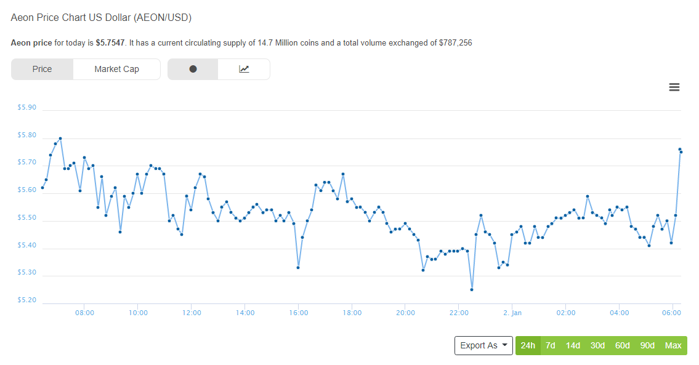
Task: Click the $5.50 y-axis label
Action: (26, 217)
